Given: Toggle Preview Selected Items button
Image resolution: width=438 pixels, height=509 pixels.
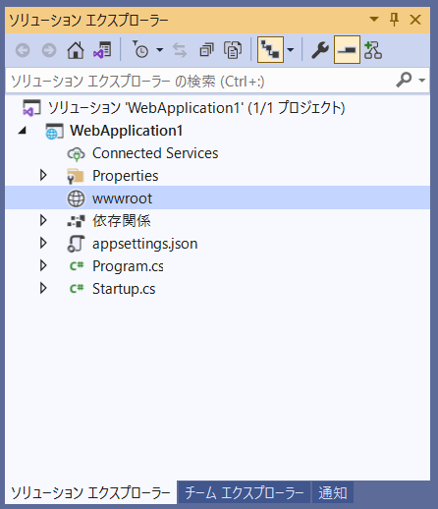Looking at the screenshot, I should [x=347, y=50].
